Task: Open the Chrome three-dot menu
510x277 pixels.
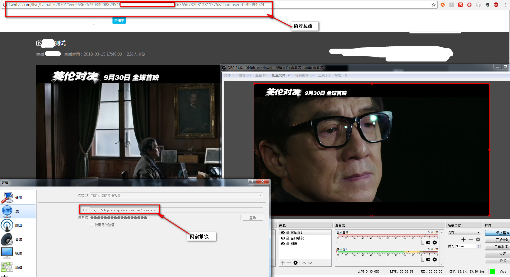Action: [505, 5]
